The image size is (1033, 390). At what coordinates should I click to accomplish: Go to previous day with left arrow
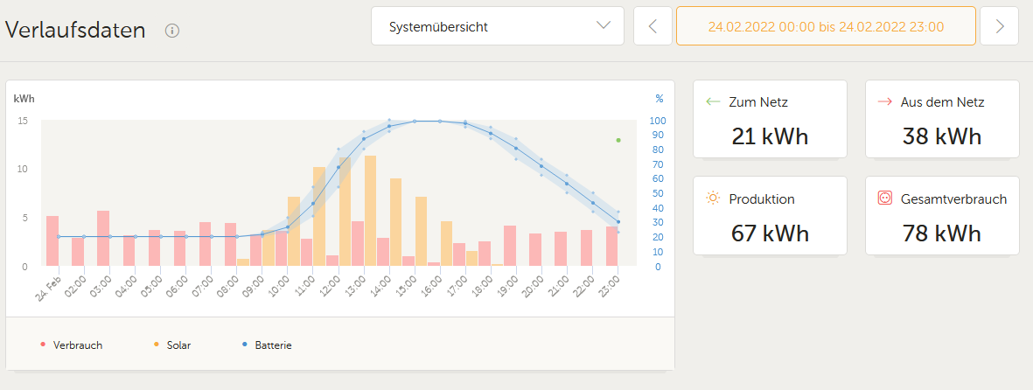(x=653, y=26)
